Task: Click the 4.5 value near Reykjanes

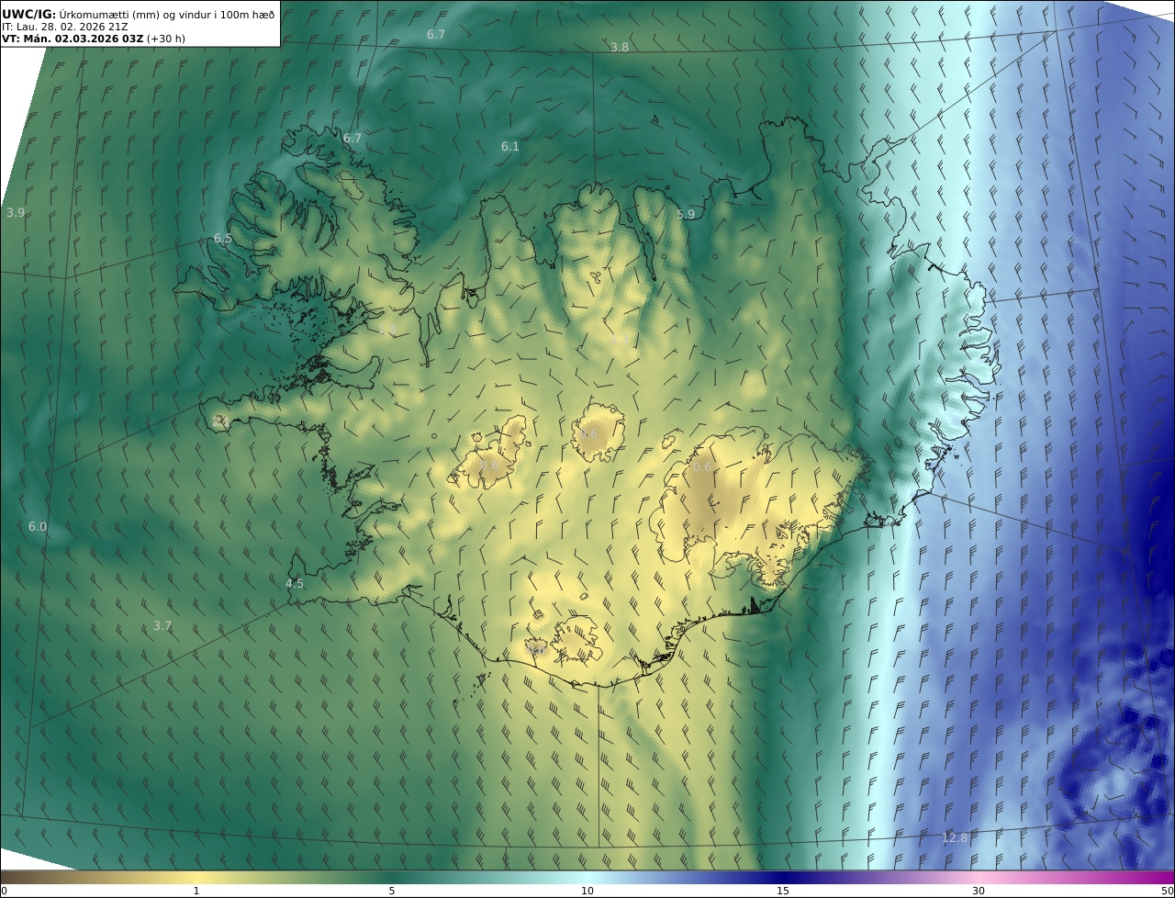Action: click(295, 583)
